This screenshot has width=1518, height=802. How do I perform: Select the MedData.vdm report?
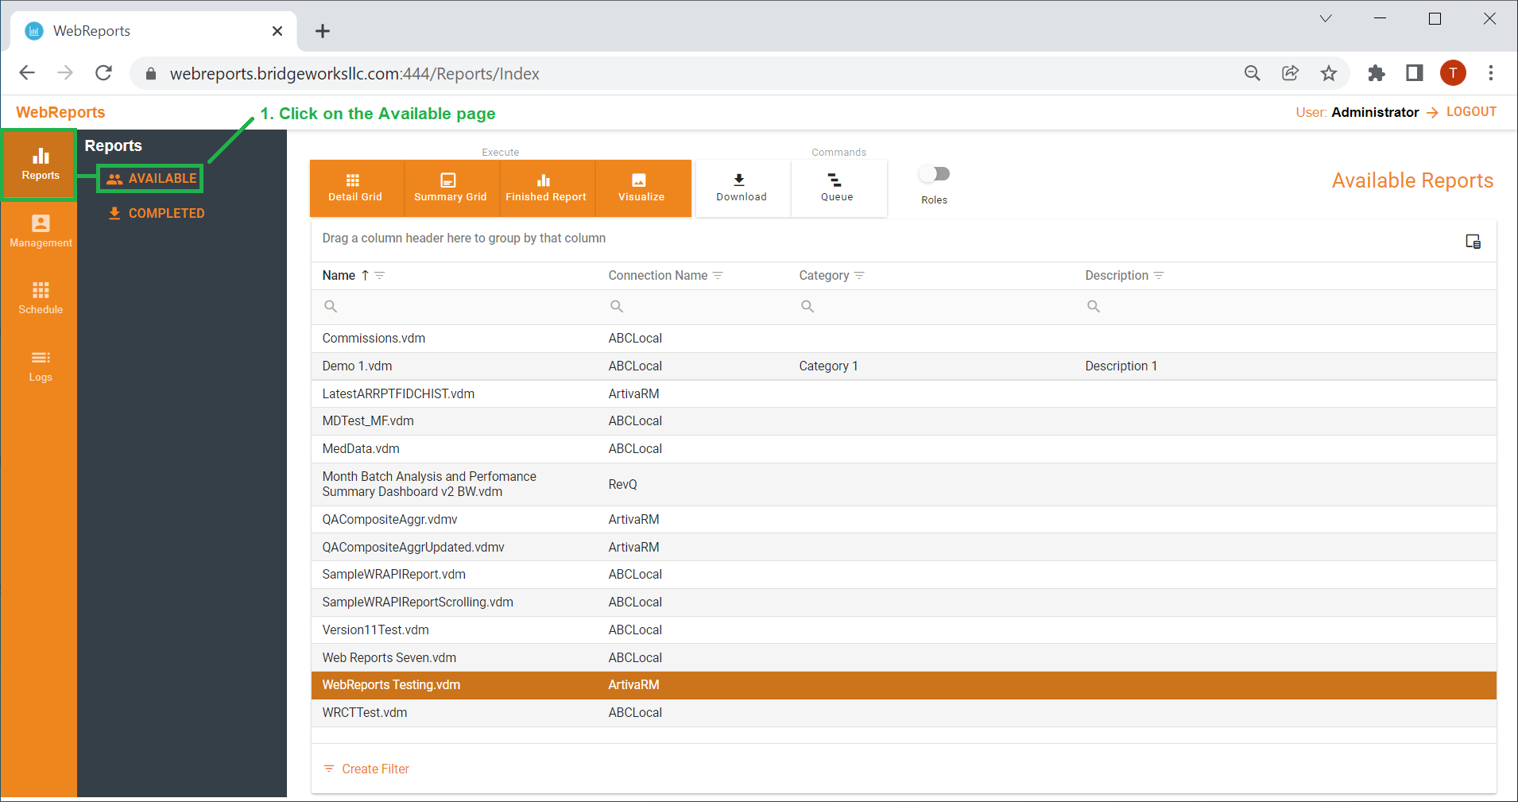coord(904,449)
